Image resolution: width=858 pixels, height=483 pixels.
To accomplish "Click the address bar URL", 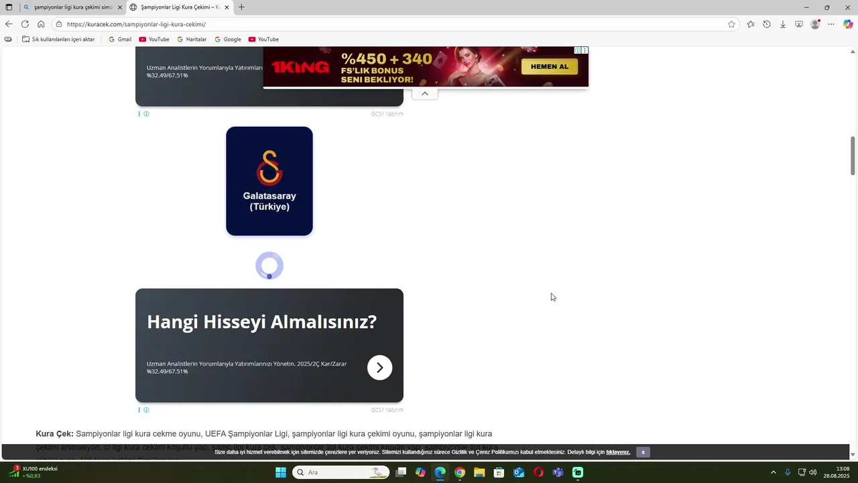I will (x=136, y=24).
